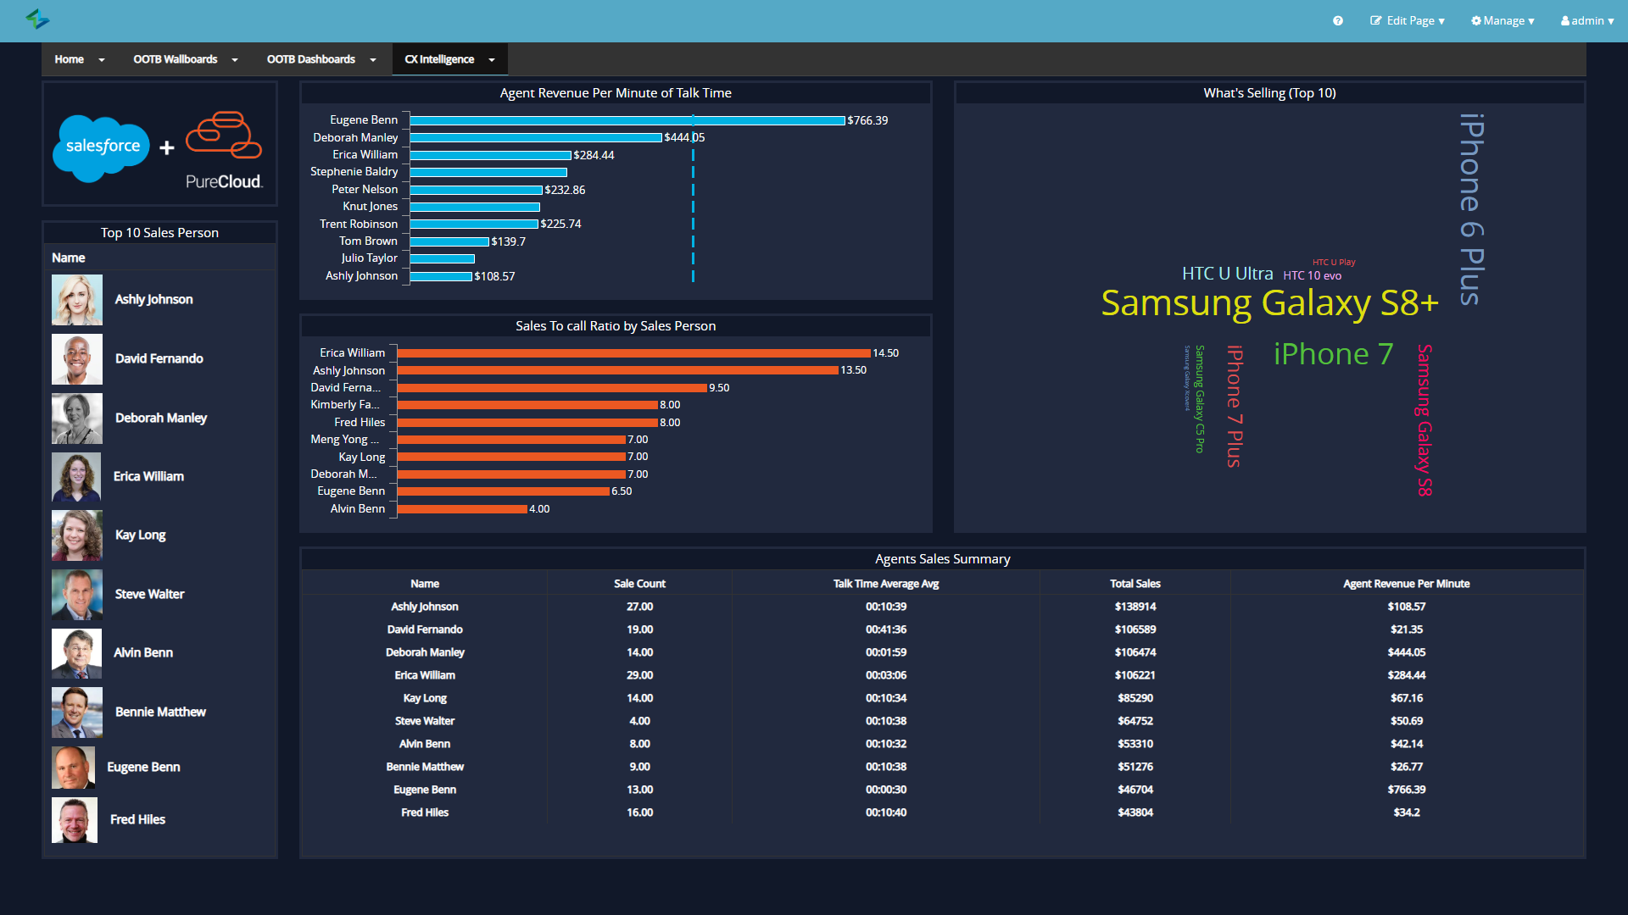
Task: Click Ashly Johnson's profile photo
Action: coord(77,300)
